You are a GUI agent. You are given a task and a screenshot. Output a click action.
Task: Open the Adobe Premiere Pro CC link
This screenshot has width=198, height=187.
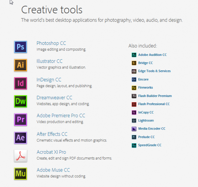pos(61,116)
